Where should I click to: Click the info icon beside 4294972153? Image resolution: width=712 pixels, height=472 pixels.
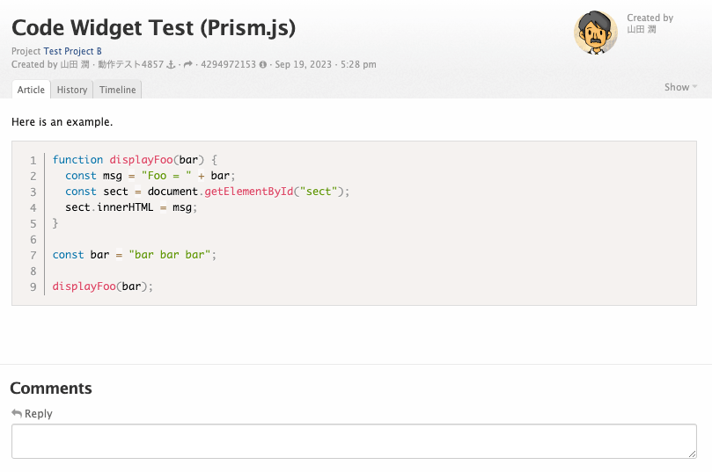263,65
